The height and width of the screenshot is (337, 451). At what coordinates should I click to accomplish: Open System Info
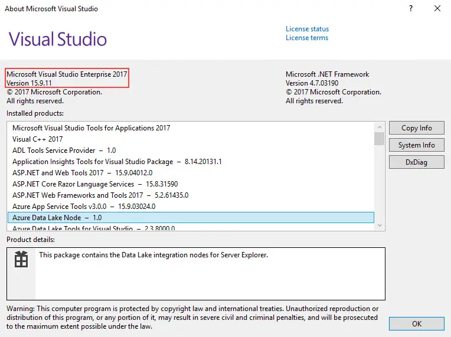point(417,145)
